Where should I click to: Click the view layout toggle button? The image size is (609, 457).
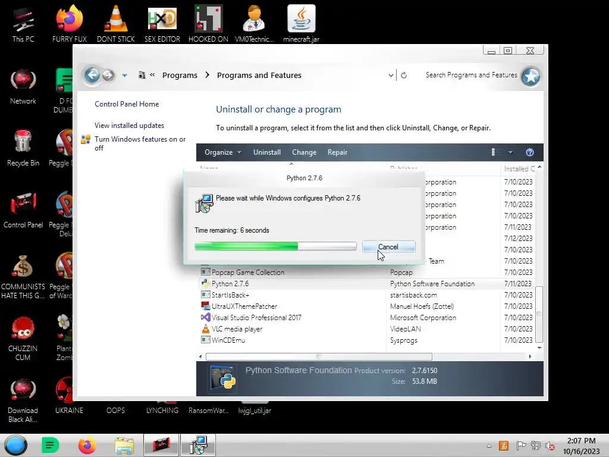coord(497,152)
